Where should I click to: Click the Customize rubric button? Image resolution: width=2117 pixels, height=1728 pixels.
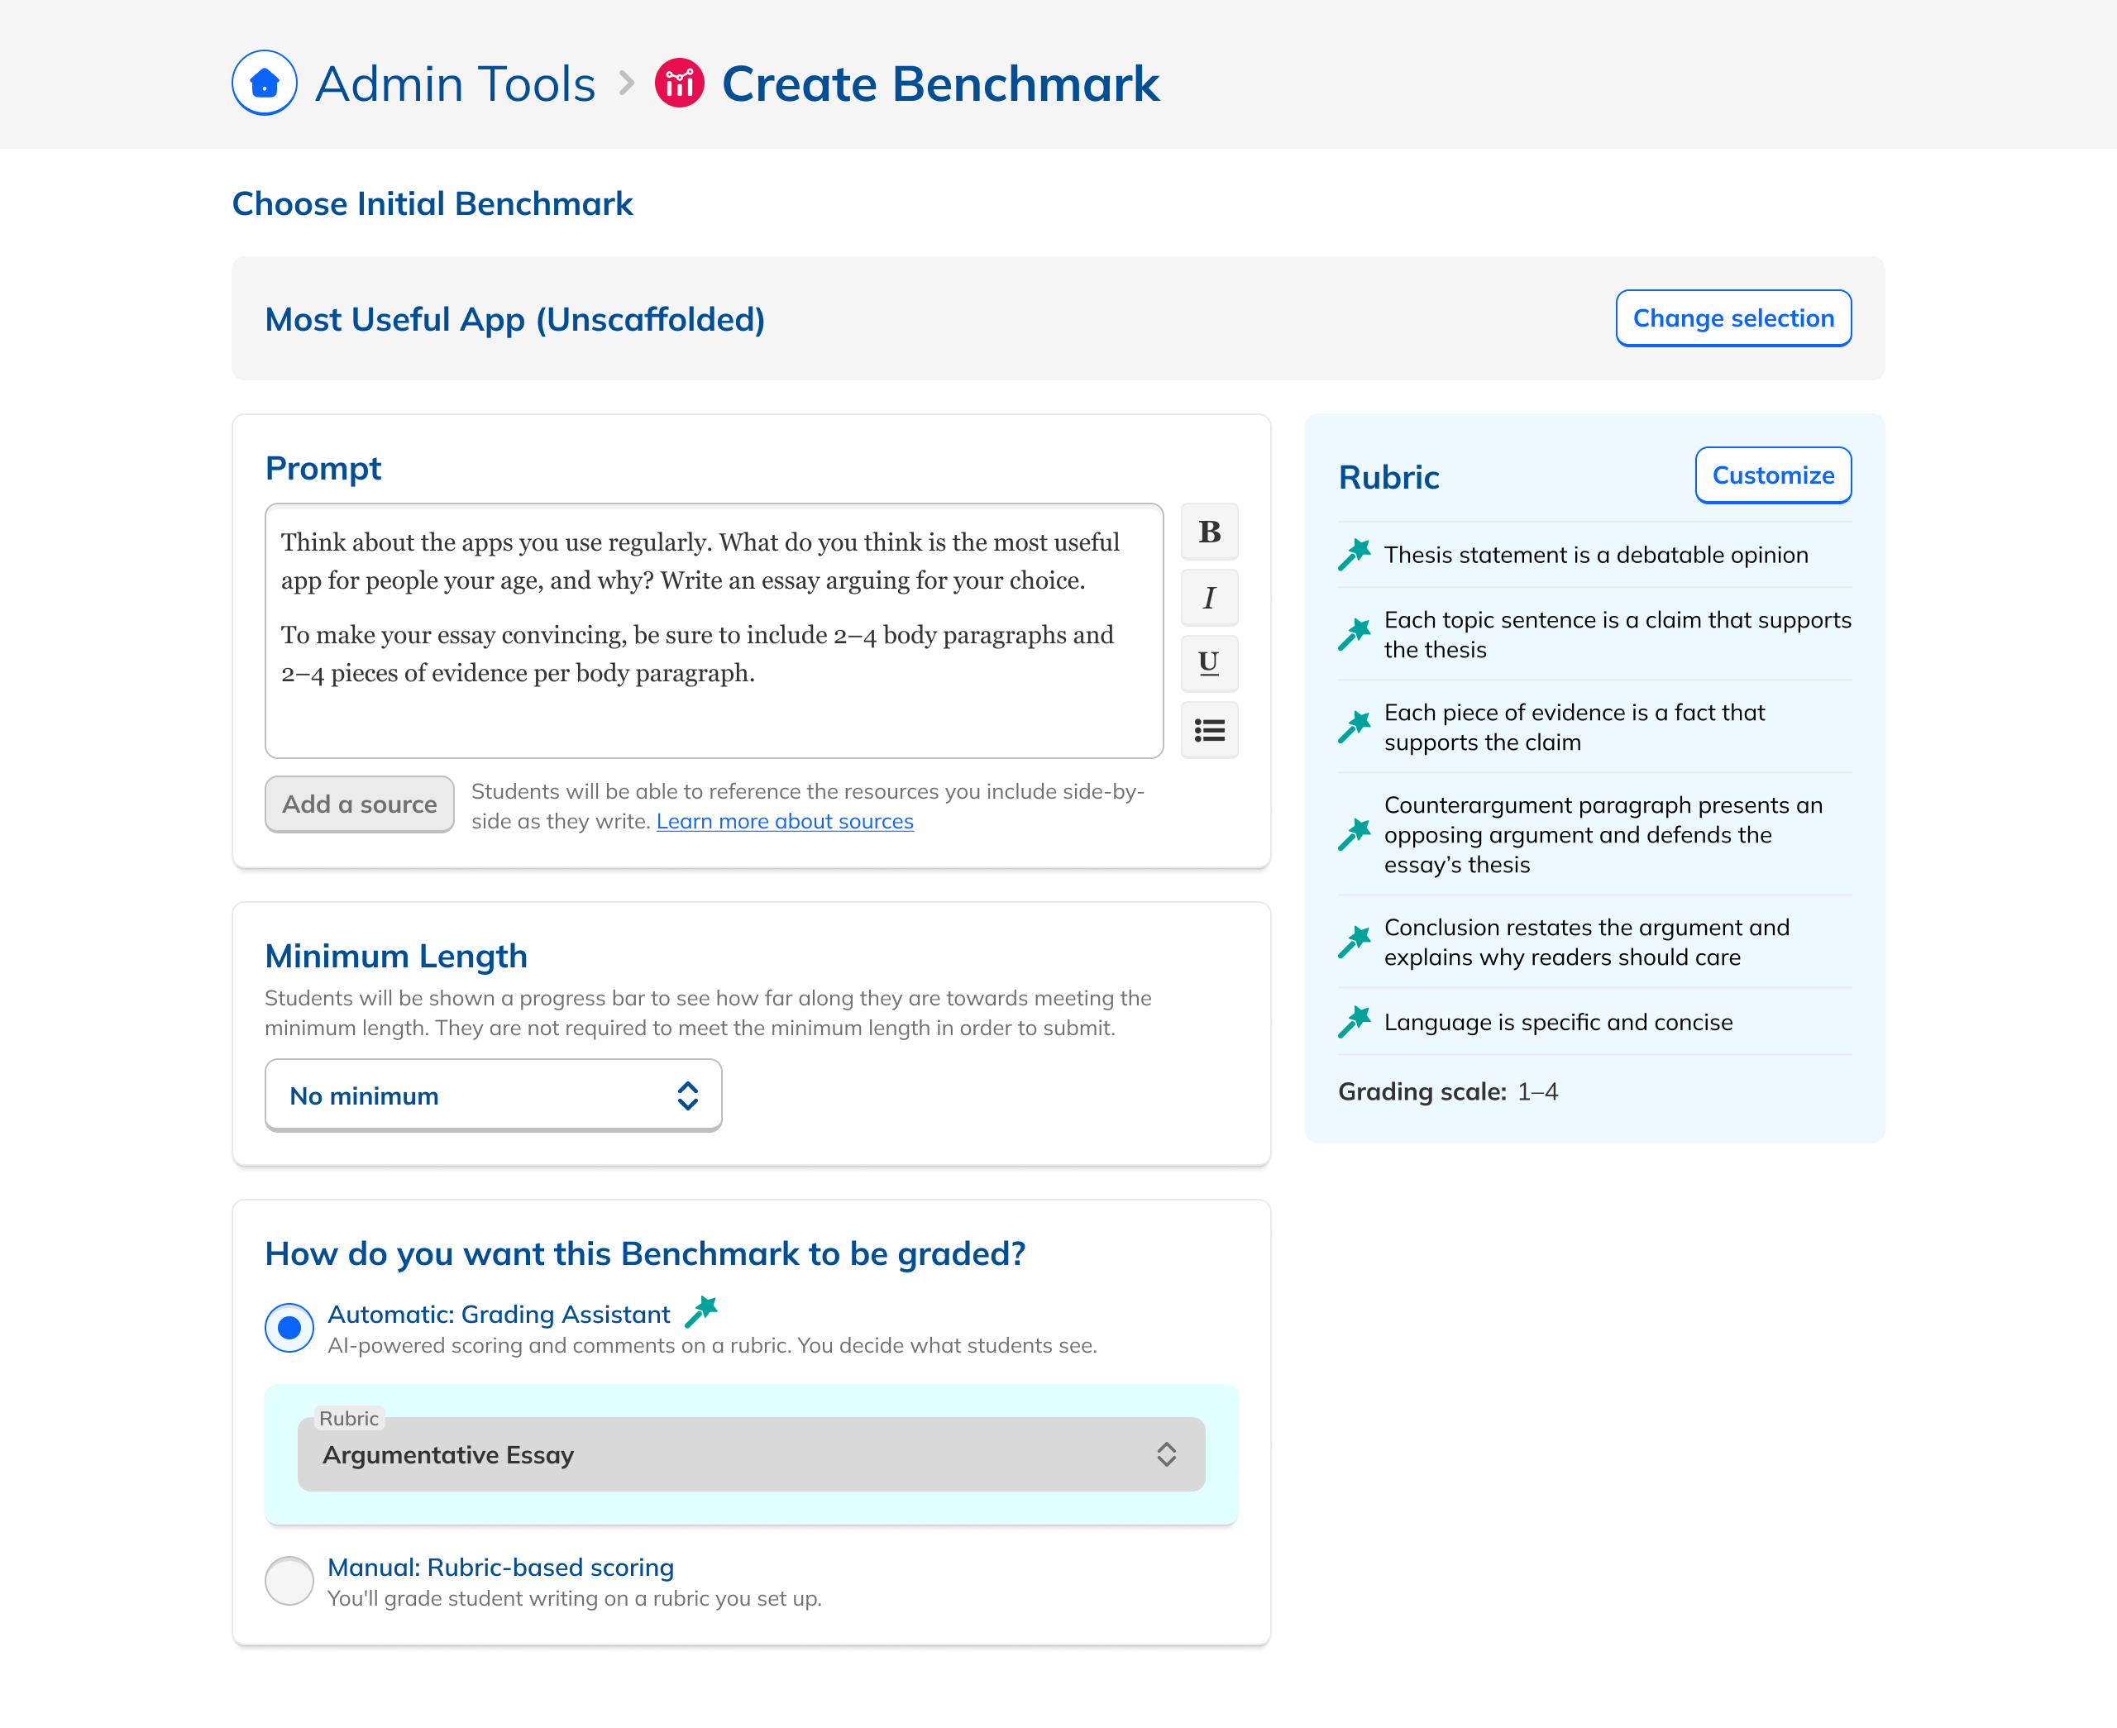click(1771, 475)
